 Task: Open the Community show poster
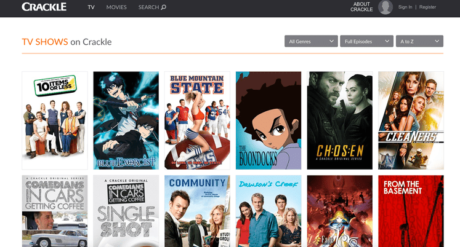click(197, 211)
